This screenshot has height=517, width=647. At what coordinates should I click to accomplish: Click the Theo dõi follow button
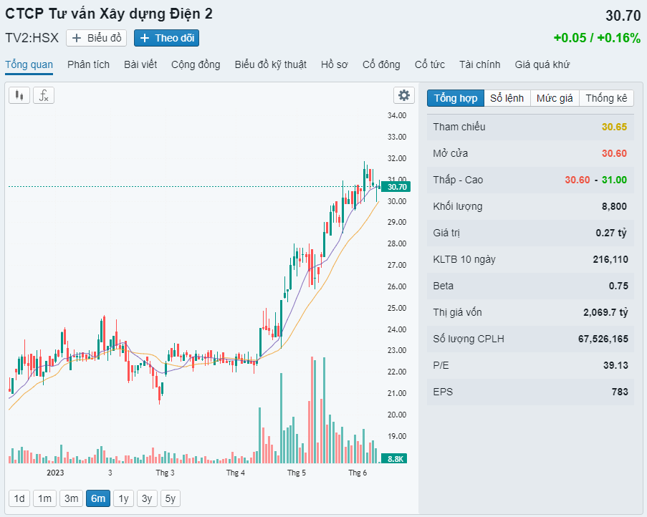[167, 38]
